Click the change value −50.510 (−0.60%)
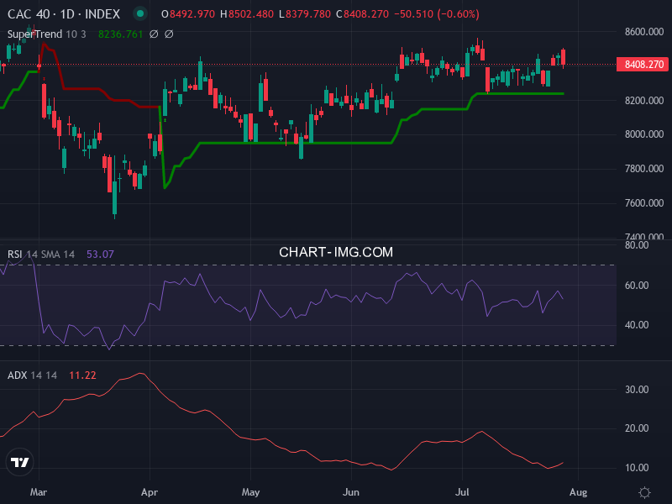Viewport: 672px width, 504px height. [x=436, y=14]
